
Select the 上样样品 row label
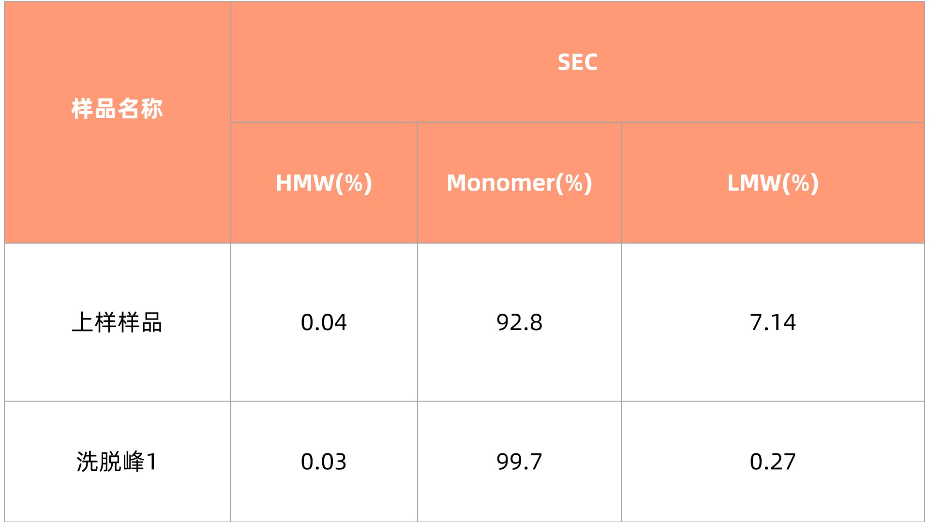coord(117,322)
